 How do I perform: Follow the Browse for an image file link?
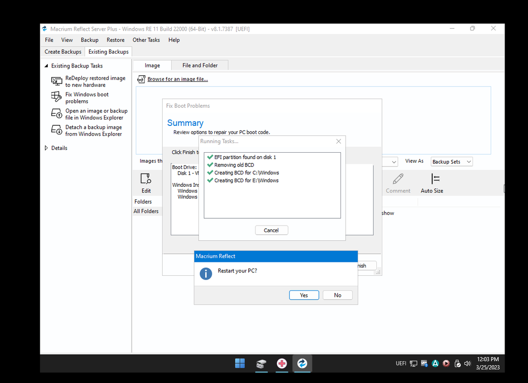point(177,79)
